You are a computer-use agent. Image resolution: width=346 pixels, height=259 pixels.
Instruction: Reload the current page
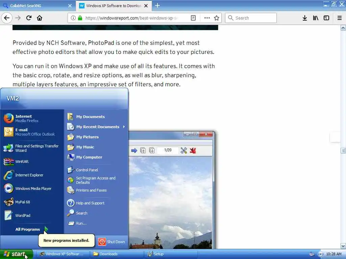29,18
